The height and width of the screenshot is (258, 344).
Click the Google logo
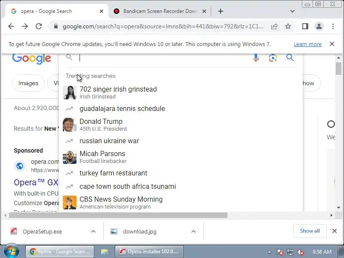pyautogui.click(x=31, y=59)
